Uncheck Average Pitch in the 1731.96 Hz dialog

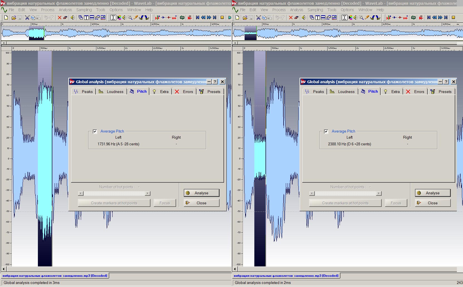[95, 131]
